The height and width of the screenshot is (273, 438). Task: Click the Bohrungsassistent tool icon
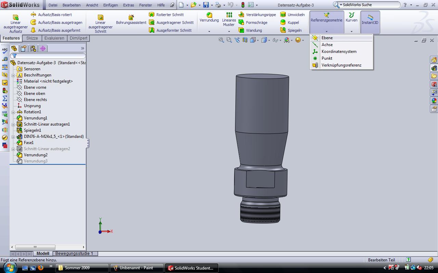pyautogui.click(x=131, y=17)
